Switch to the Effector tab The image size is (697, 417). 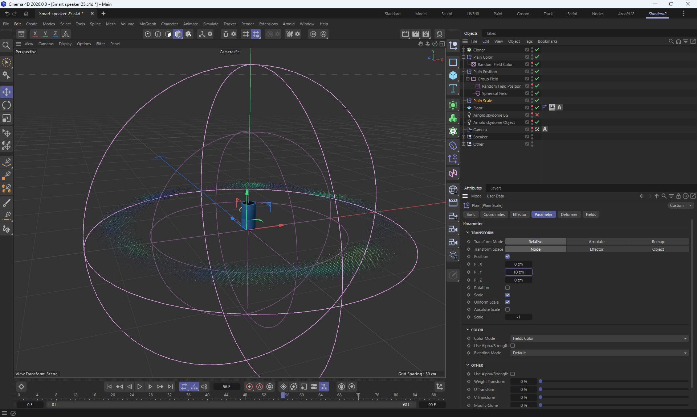point(519,214)
